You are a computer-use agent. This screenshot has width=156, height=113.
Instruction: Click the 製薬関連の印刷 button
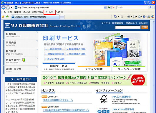coord(76,49)
